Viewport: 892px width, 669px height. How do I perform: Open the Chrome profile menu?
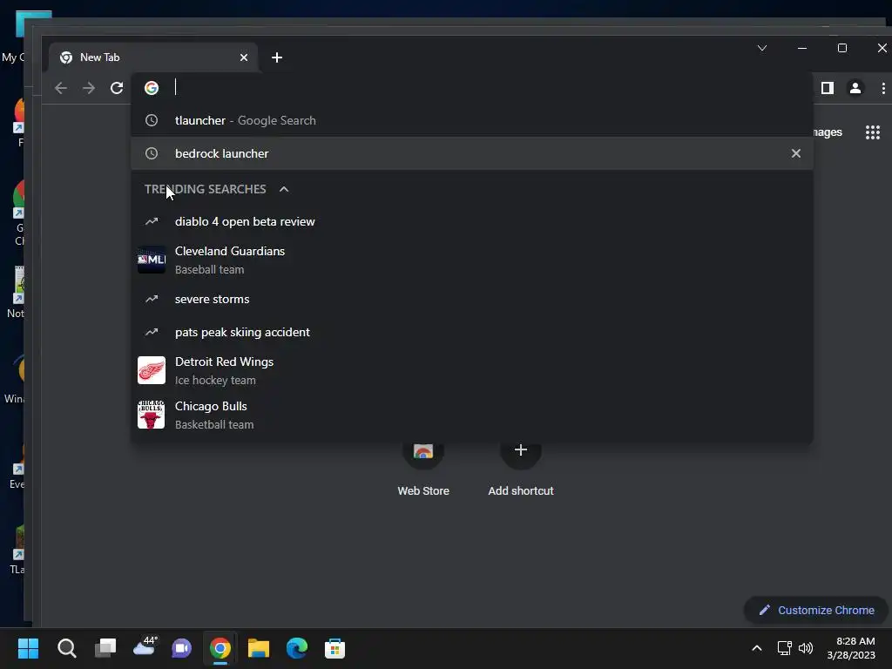(x=855, y=88)
